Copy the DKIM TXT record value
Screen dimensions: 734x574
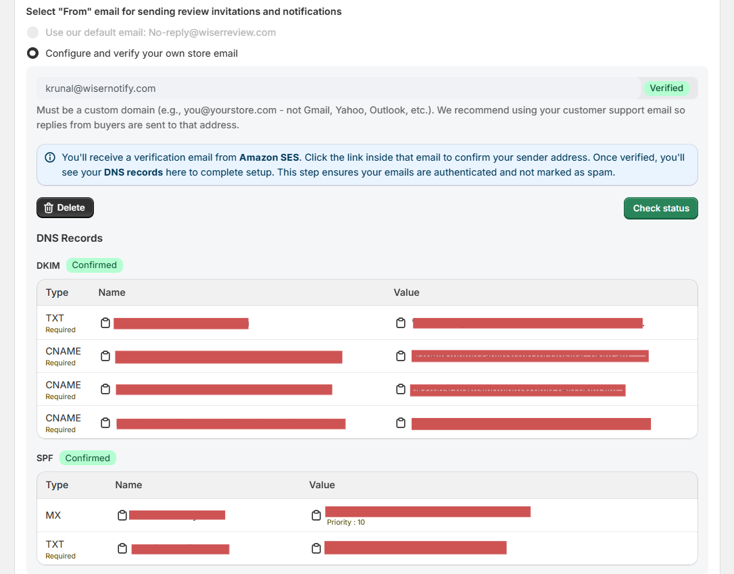pyautogui.click(x=401, y=323)
